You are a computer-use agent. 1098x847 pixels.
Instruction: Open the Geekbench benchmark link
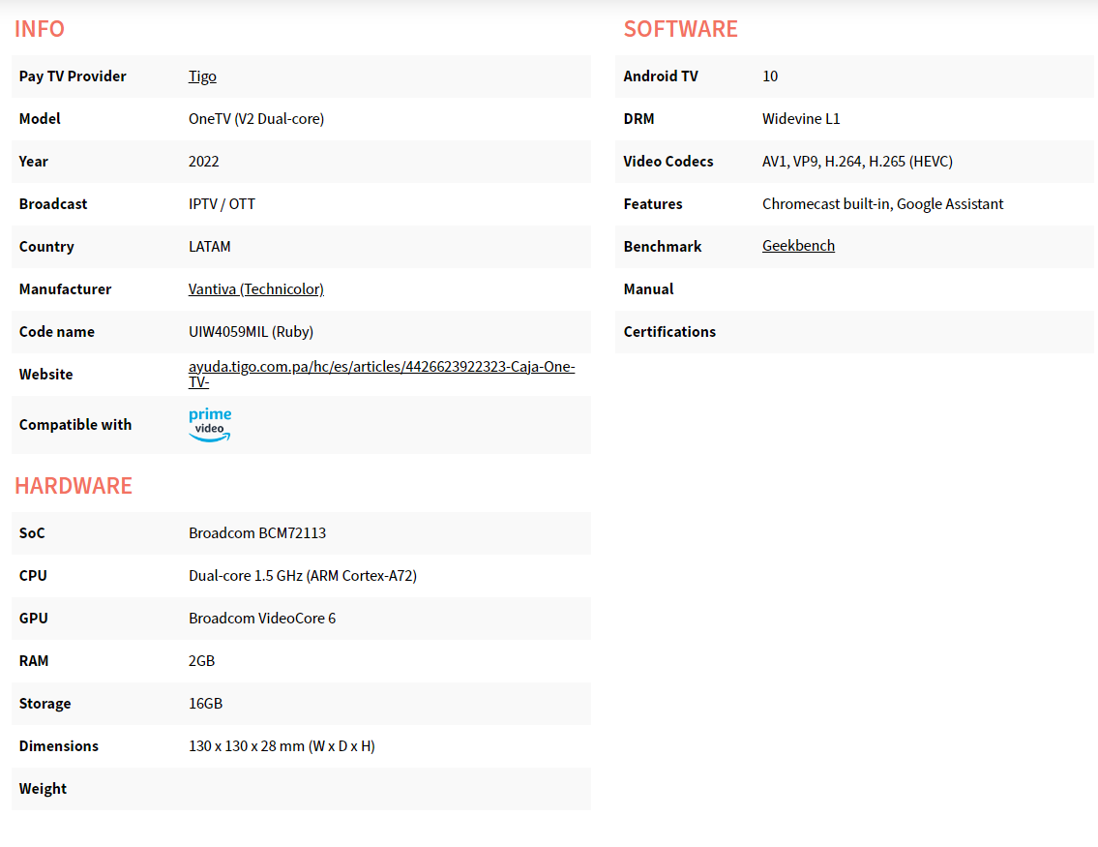pyautogui.click(x=798, y=246)
